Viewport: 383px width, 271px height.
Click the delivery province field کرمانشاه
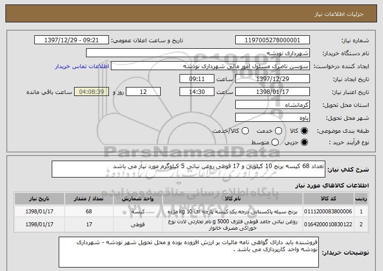(x=273, y=105)
